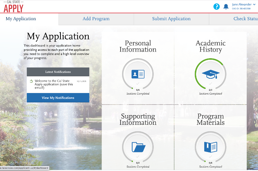Open the notifications bell icon
The width and height of the screenshot is (258, 171).
click(226, 7)
